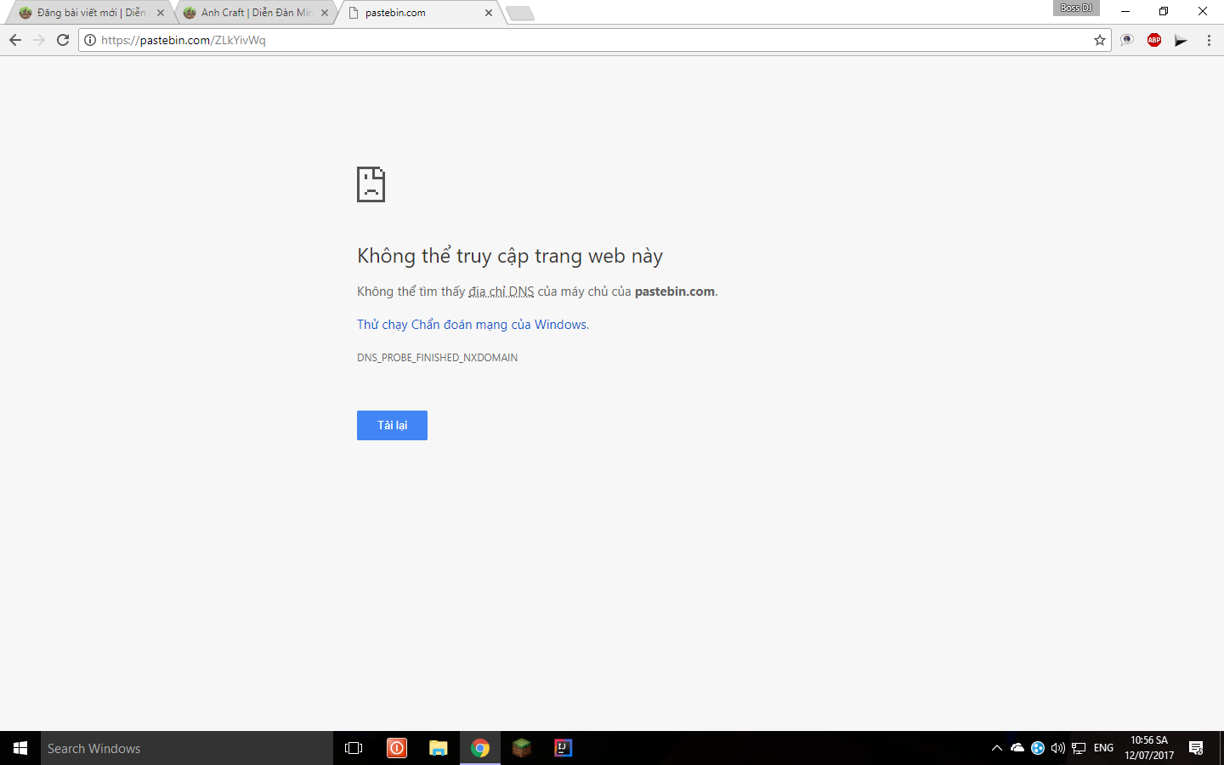
Task: Click the black arrow extension icon
Action: [1181, 40]
